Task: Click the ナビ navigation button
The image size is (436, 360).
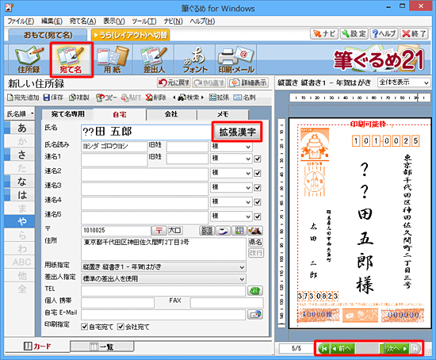Action: [324, 33]
